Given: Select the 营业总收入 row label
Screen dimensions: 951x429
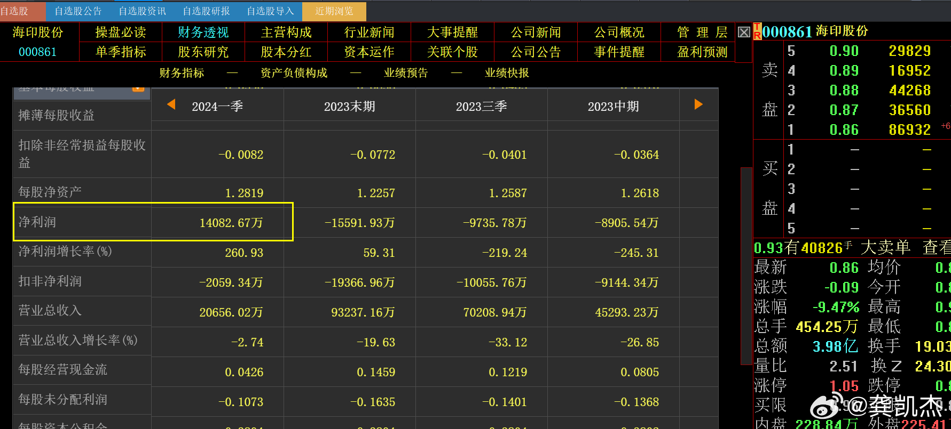Looking at the screenshot, I should (x=50, y=311).
